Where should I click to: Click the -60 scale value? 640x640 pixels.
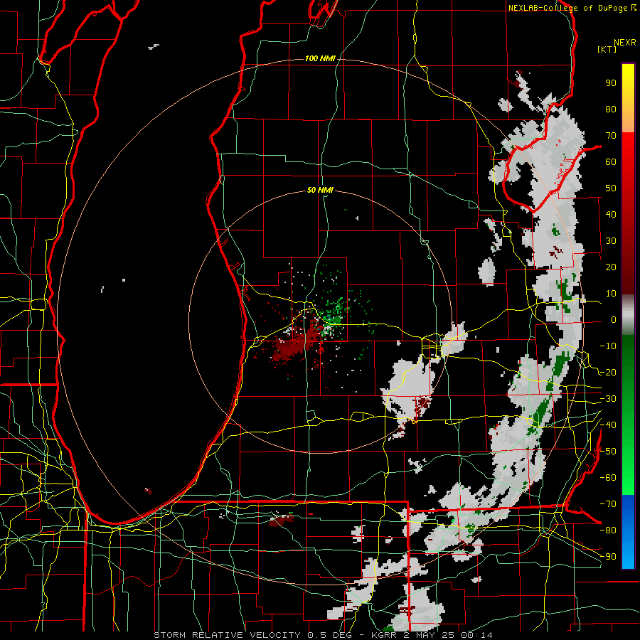coord(608,478)
